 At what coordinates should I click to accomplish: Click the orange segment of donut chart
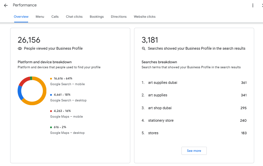pyautogui.click(x=44, y=93)
